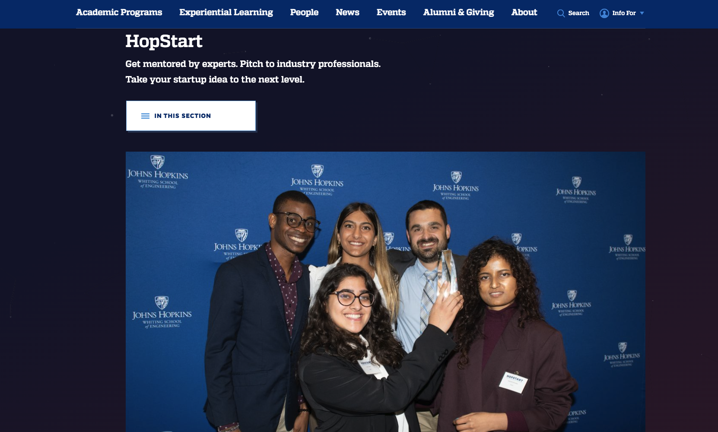Click the hamburger icon in In This Section
This screenshot has height=432, width=718.
coord(145,116)
